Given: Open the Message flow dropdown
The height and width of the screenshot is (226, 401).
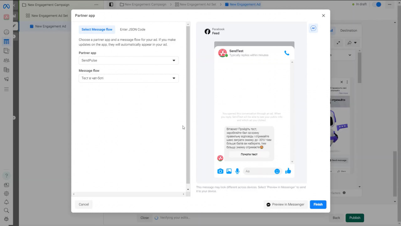Looking at the screenshot, I should click(x=128, y=78).
